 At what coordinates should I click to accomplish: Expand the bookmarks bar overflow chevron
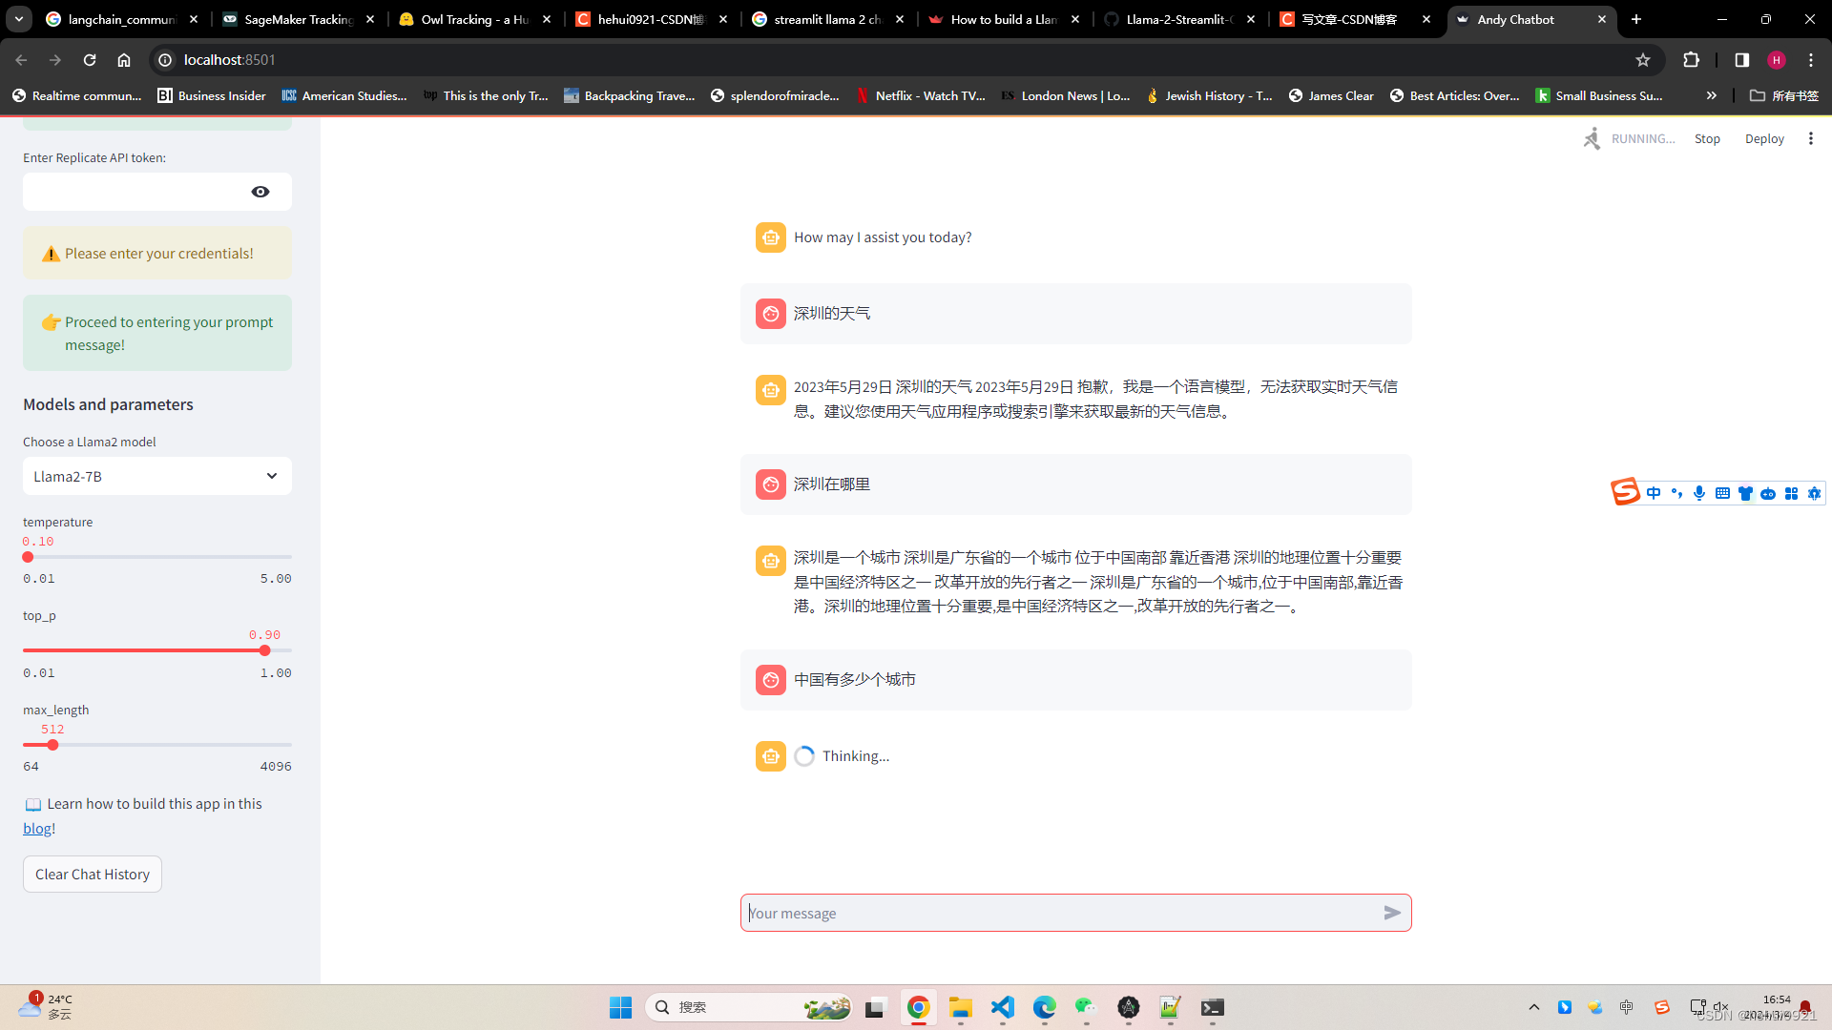click(x=1712, y=95)
